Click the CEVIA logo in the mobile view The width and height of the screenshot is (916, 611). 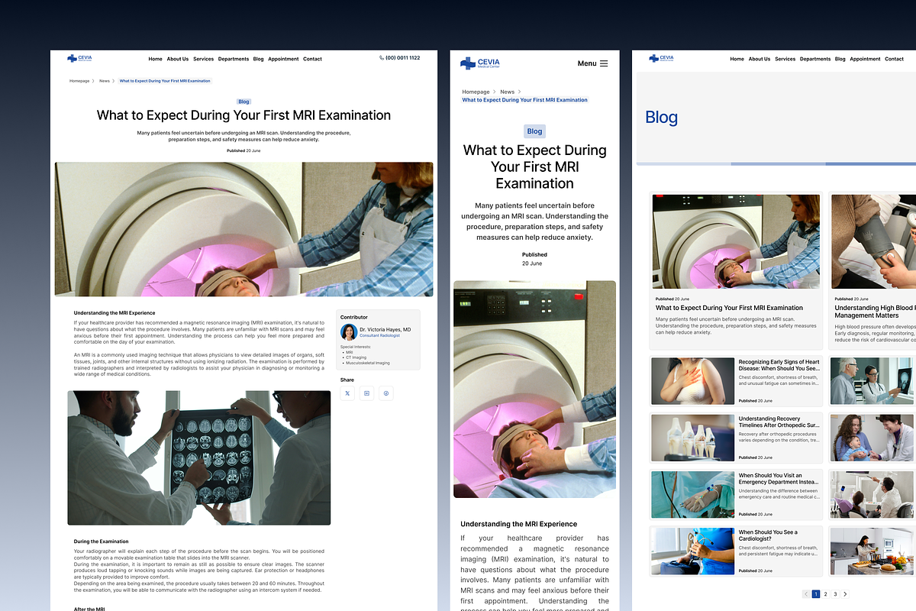pos(480,63)
